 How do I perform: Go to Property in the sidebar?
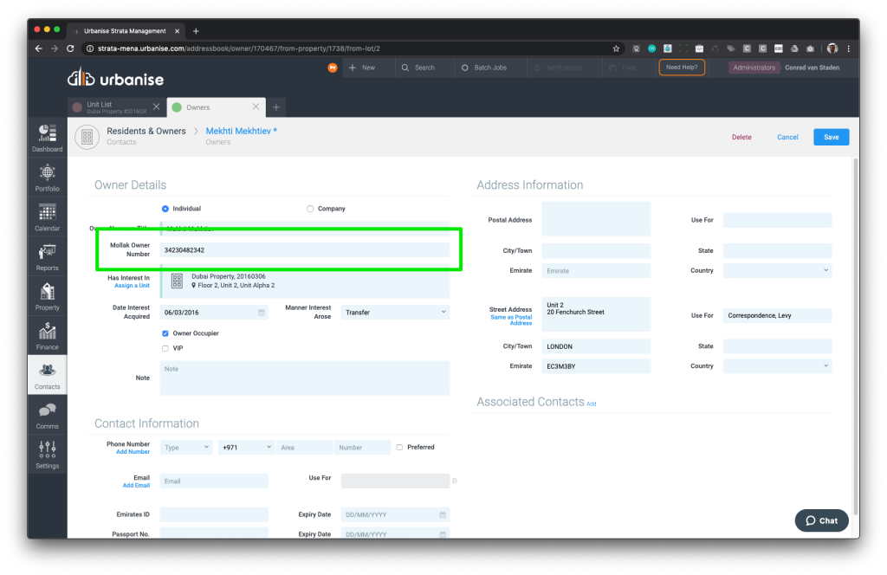coord(48,295)
